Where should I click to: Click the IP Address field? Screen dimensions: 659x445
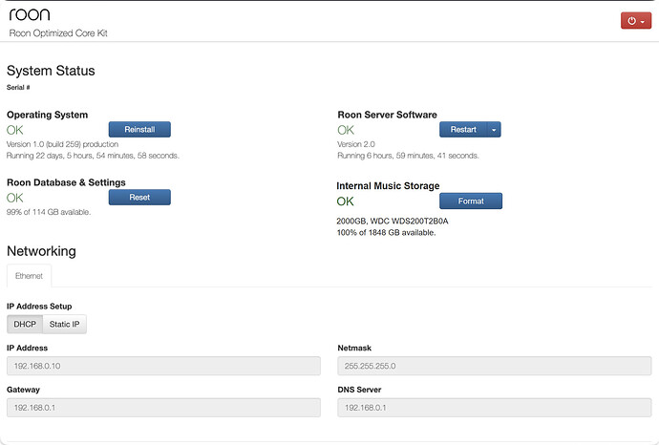[163, 366]
